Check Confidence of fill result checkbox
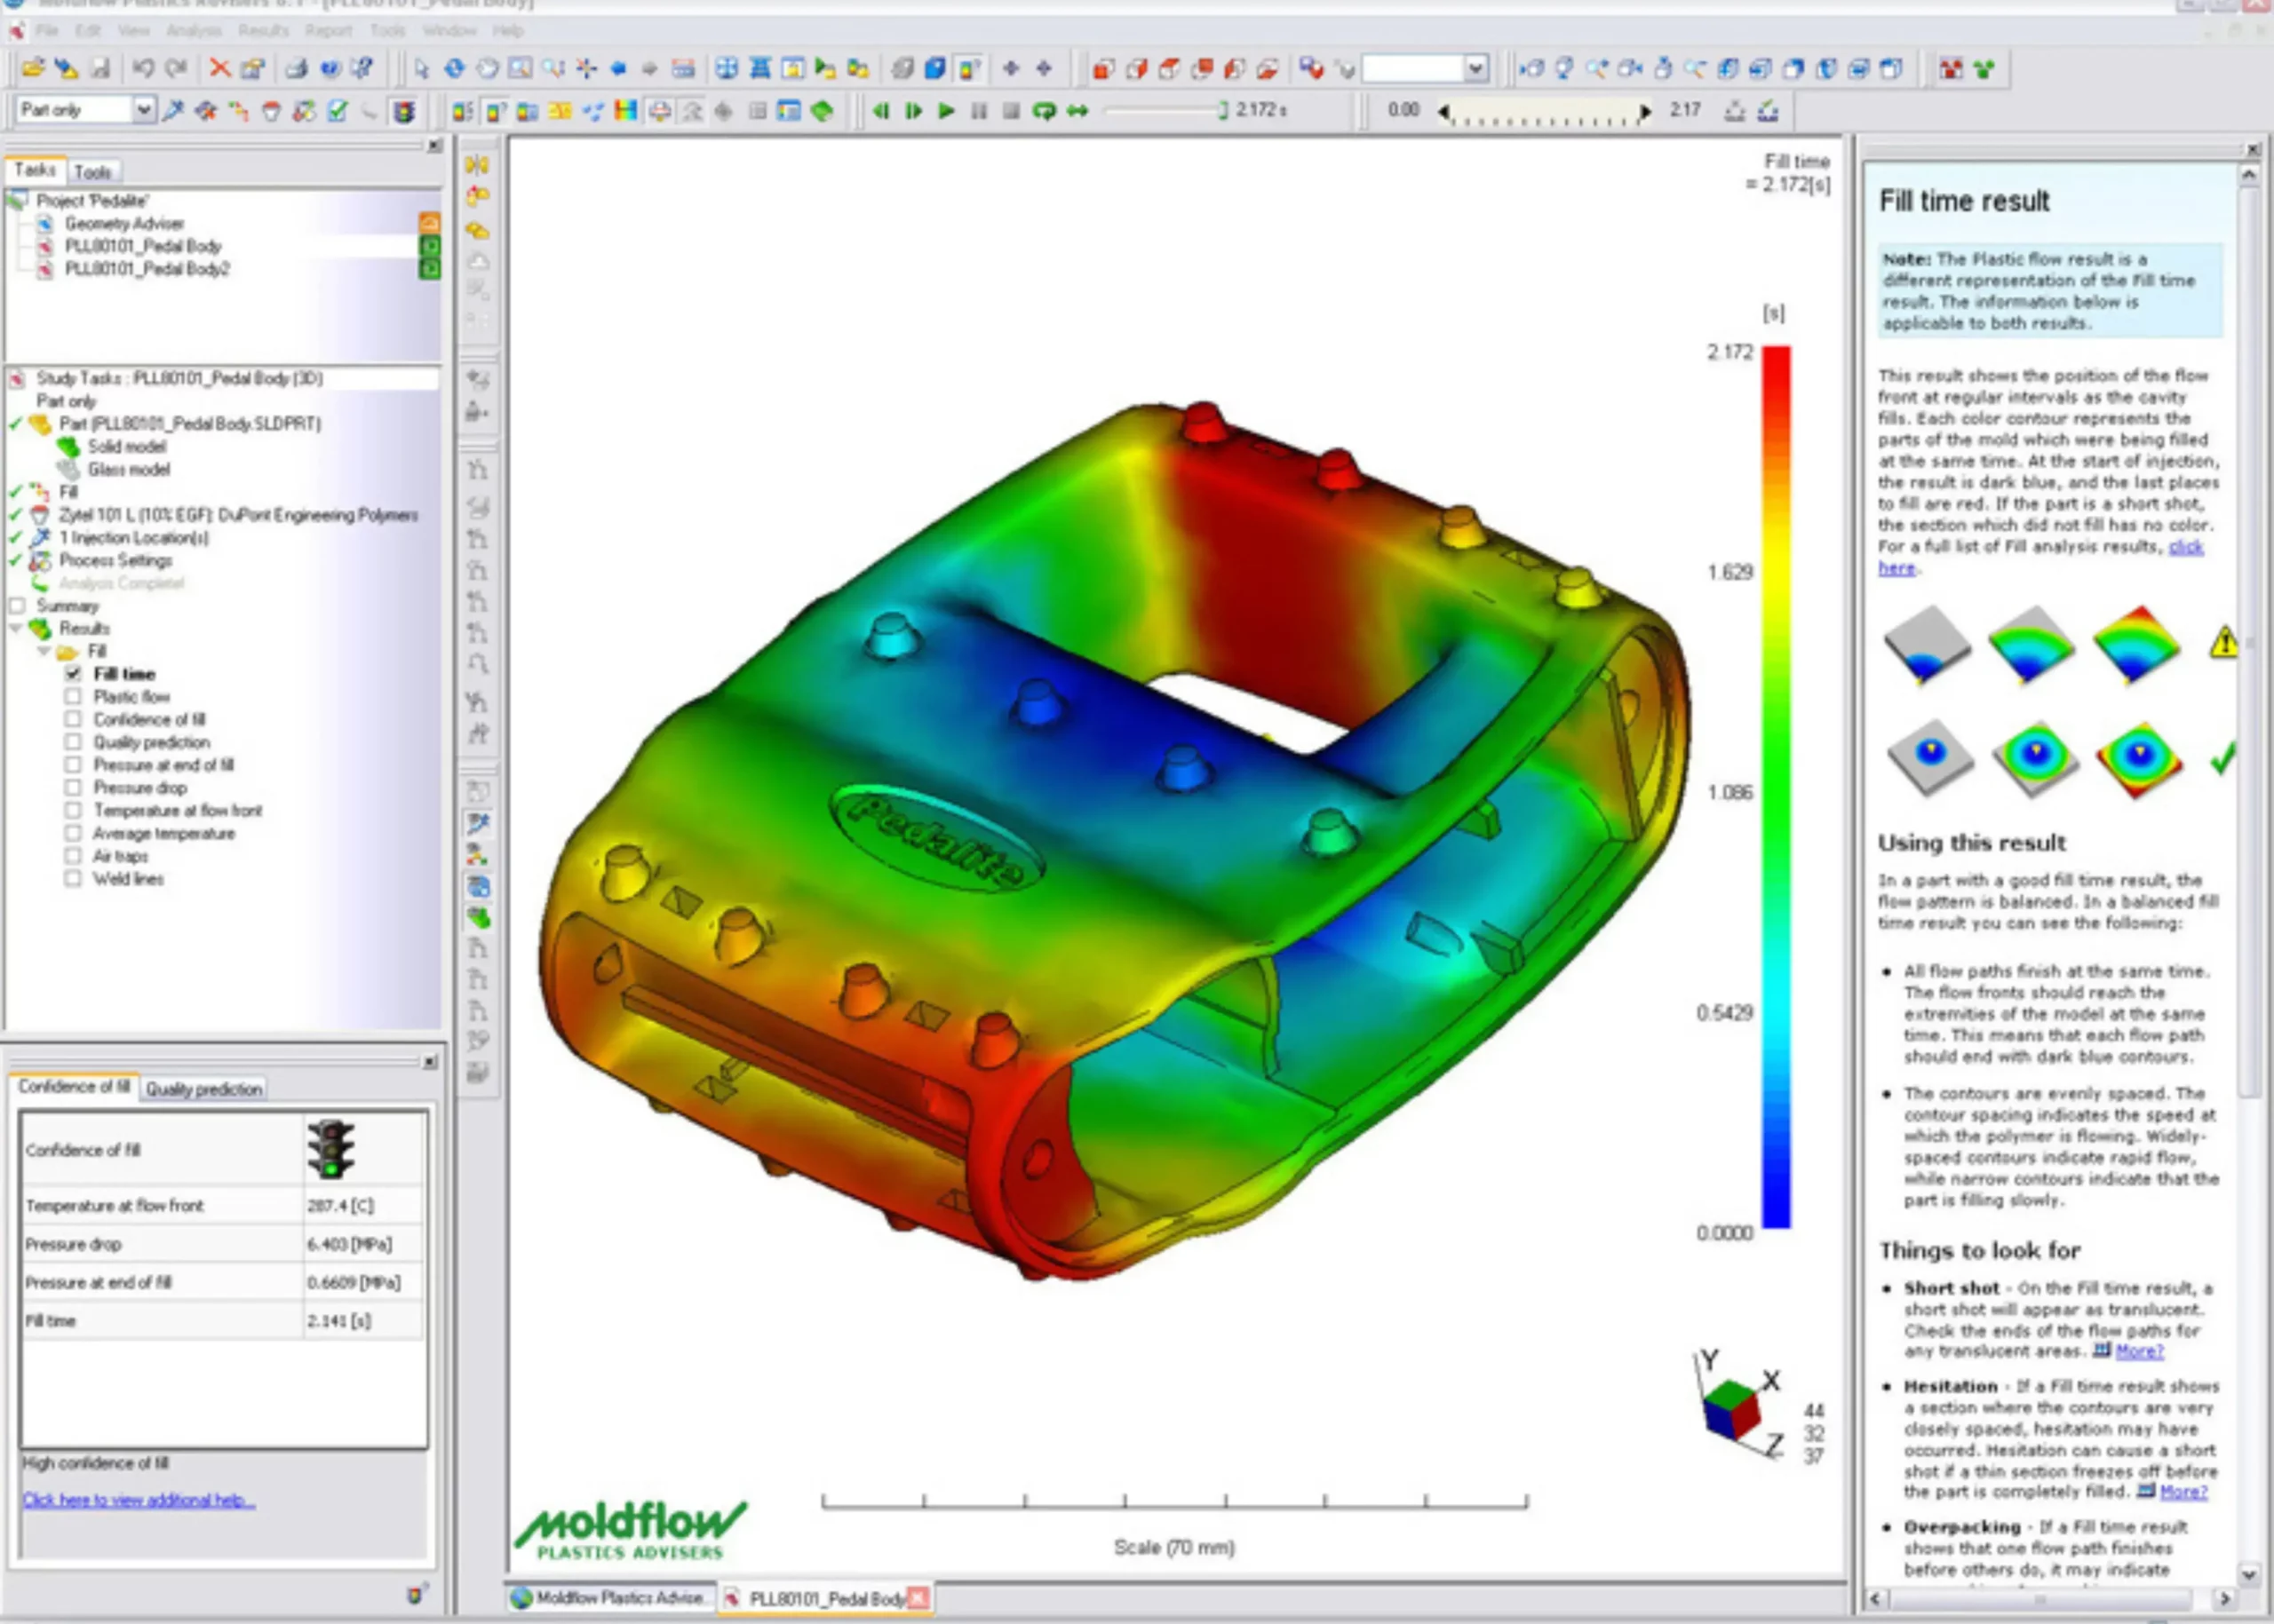 pyautogui.click(x=73, y=719)
